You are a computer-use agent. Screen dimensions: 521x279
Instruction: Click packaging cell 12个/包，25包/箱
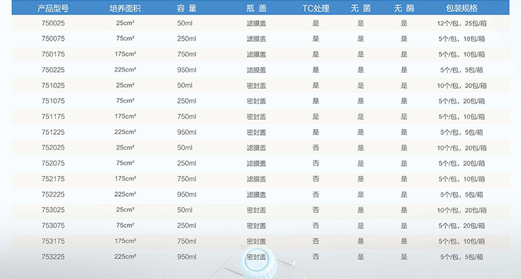[x=462, y=23]
